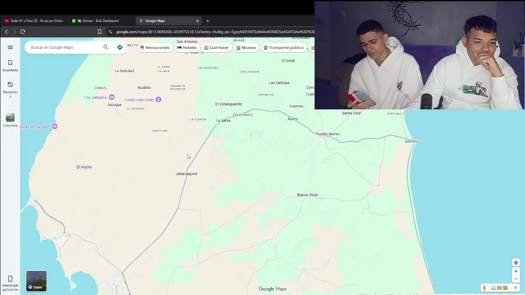The width and height of the screenshot is (525, 295).
Task: Open the Capas layers thumbnail
Action: click(37, 281)
